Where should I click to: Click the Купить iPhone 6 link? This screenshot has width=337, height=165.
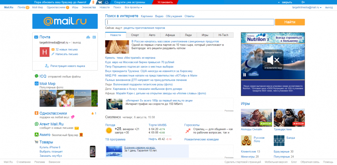tap(50, 147)
